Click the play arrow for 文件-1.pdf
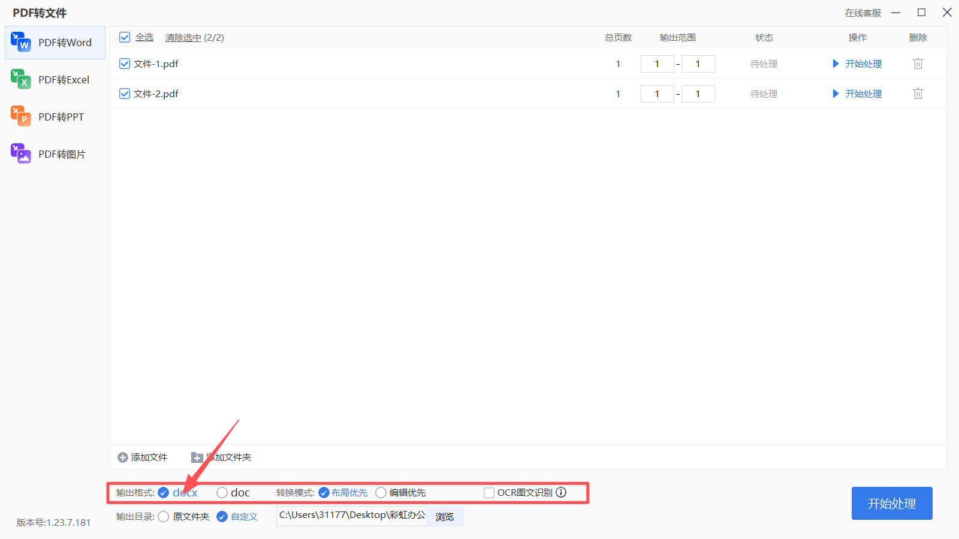The width and height of the screenshot is (959, 539). (x=836, y=64)
